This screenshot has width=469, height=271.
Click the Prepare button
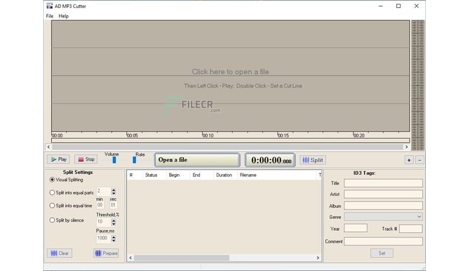click(x=106, y=253)
